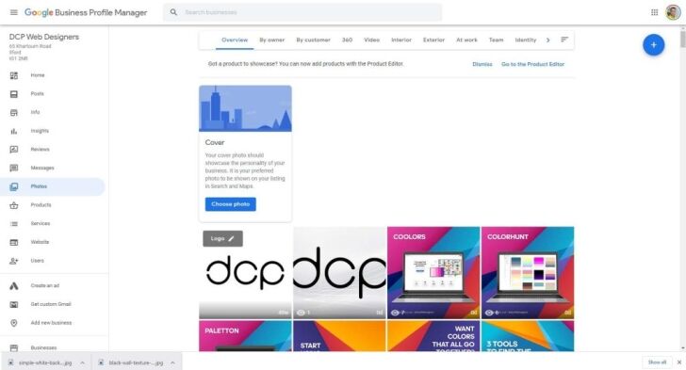This screenshot has height=370, width=686.
Task: Open the COLORHUNT photo thumbnail
Action: [528, 272]
